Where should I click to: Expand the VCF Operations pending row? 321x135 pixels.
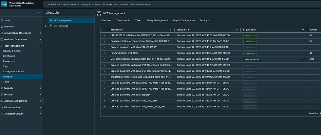[x=104, y=59]
